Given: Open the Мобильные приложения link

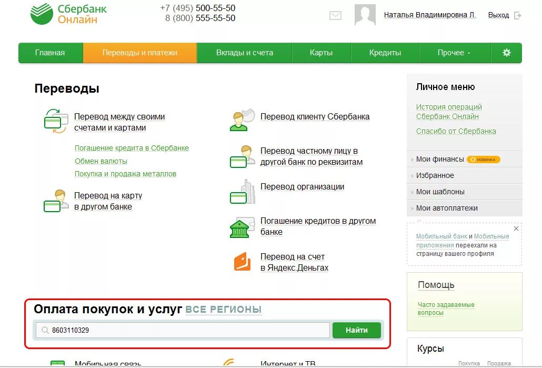Looking at the screenshot, I should [x=463, y=241].
